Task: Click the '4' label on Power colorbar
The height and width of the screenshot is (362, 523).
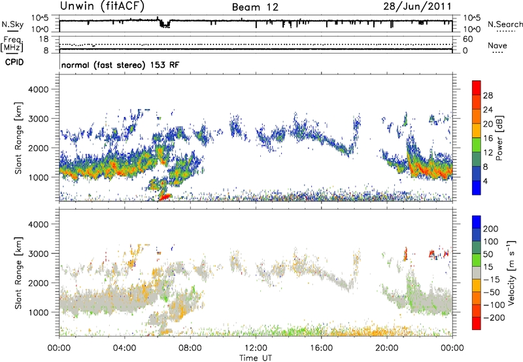Action: 485,181
